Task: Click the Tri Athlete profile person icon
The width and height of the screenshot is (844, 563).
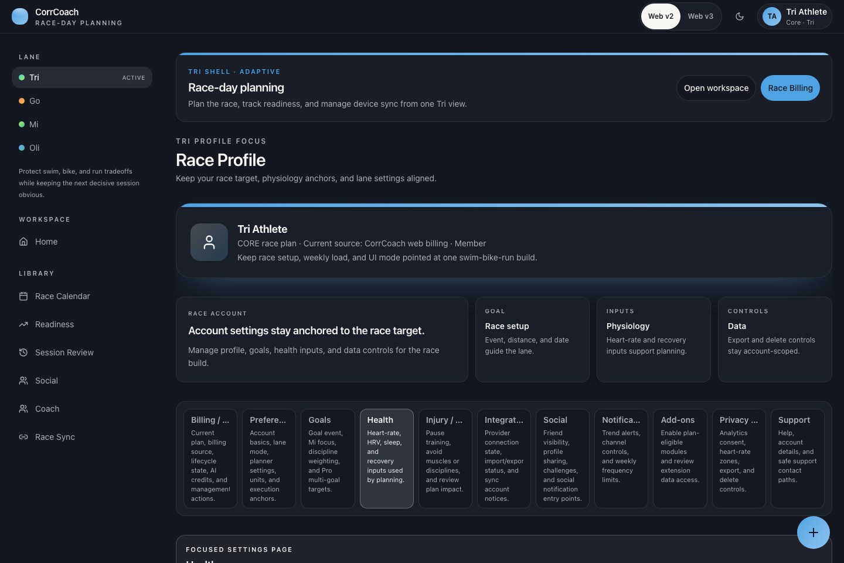Action: [209, 242]
